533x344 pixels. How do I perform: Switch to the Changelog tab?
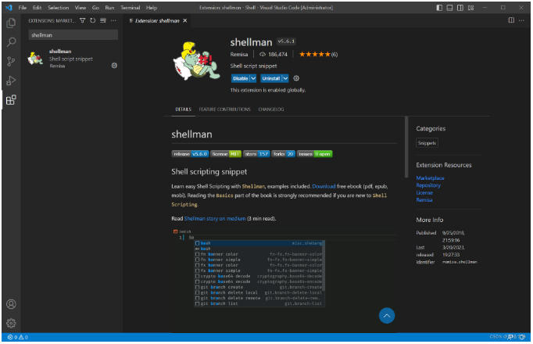tap(271, 109)
